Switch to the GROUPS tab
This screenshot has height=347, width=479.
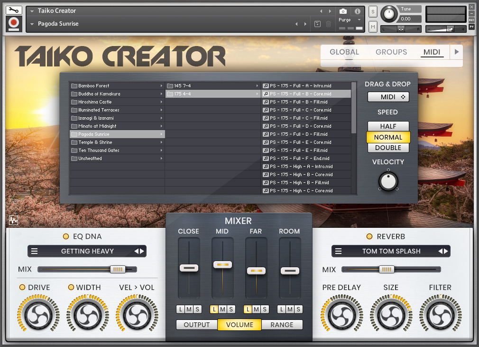391,52
